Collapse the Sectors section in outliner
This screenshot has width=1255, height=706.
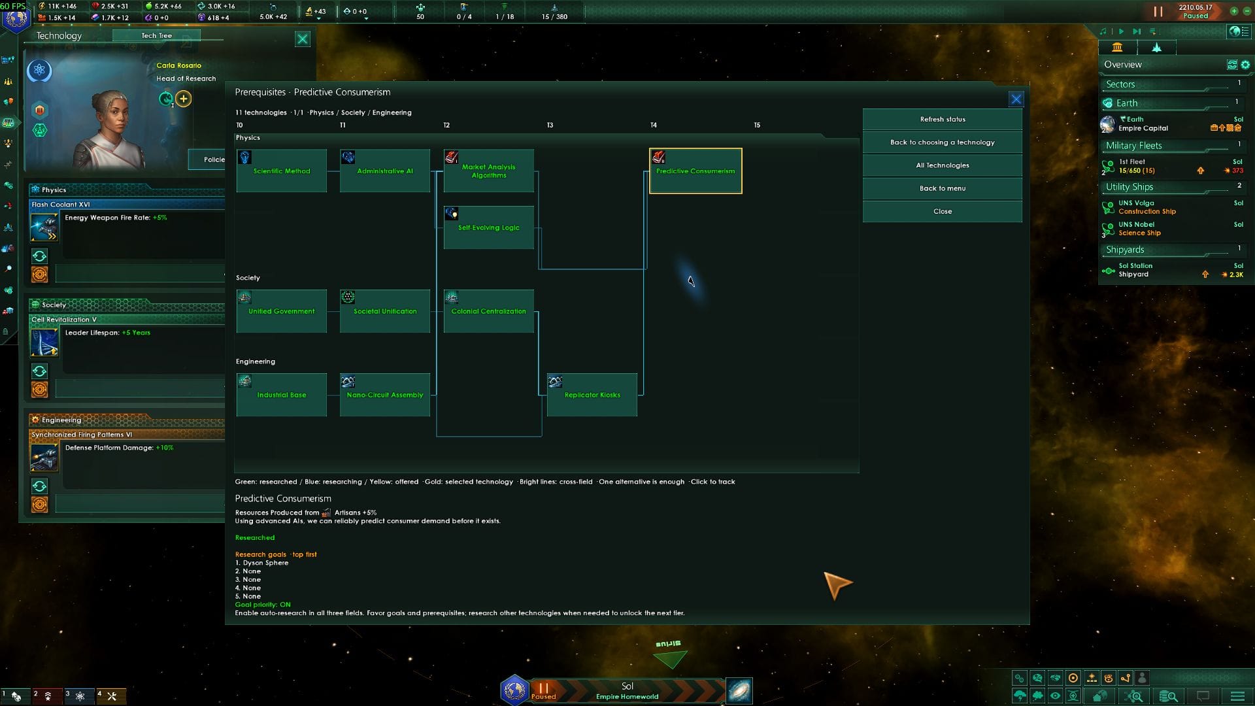coord(1173,84)
